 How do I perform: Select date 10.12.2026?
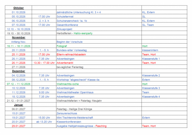tap(18, 88)
